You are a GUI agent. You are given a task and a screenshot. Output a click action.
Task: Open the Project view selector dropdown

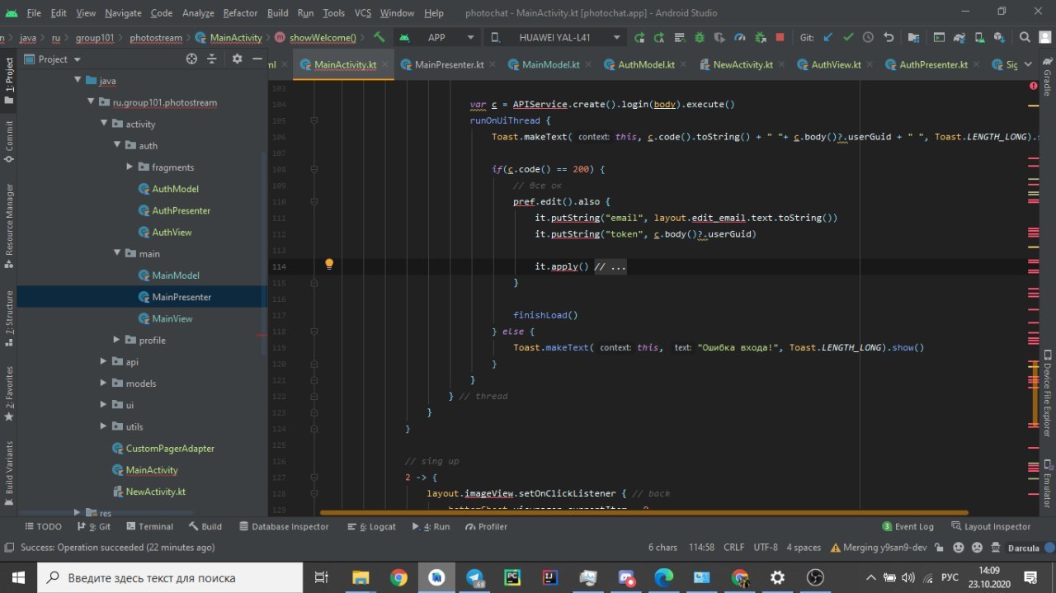pos(54,59)
